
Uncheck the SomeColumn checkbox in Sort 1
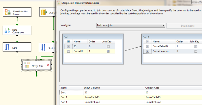(147, 51)
